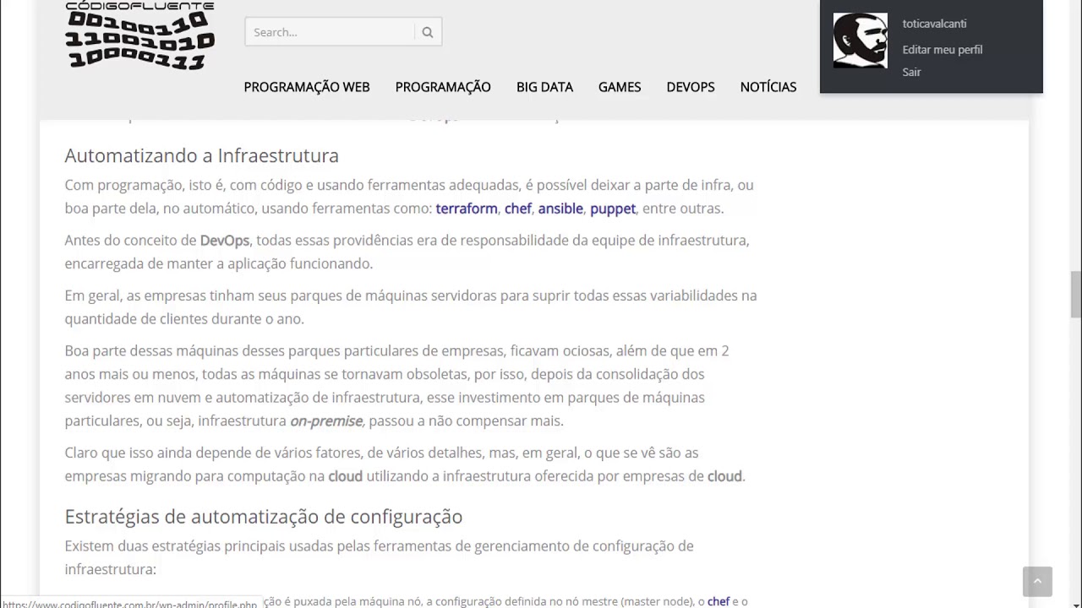Click the scroll-to-top arrow button
Screen dimensions: 1082x608
coord(1037,581)
